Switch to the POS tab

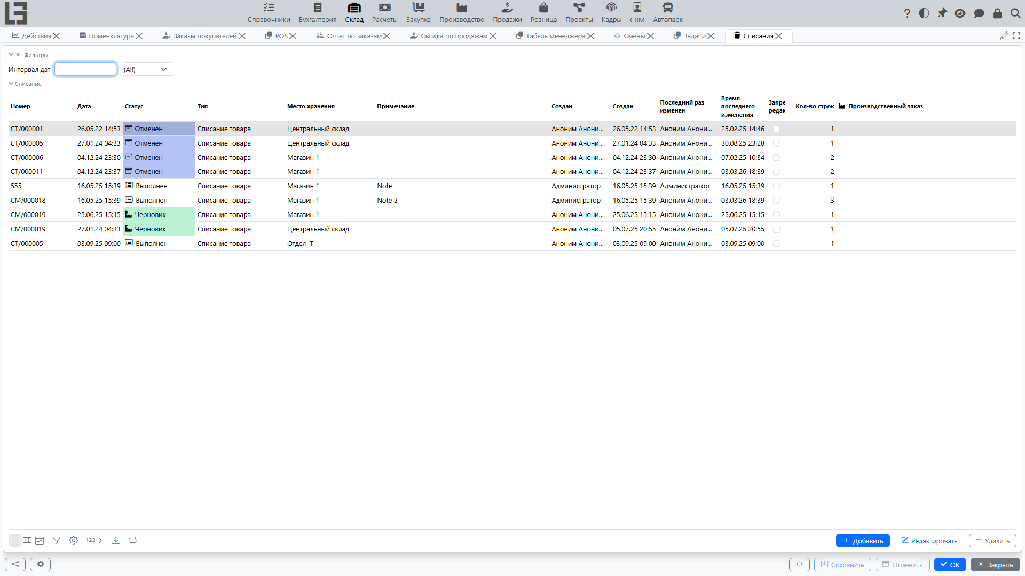click(x=277, y=36)
